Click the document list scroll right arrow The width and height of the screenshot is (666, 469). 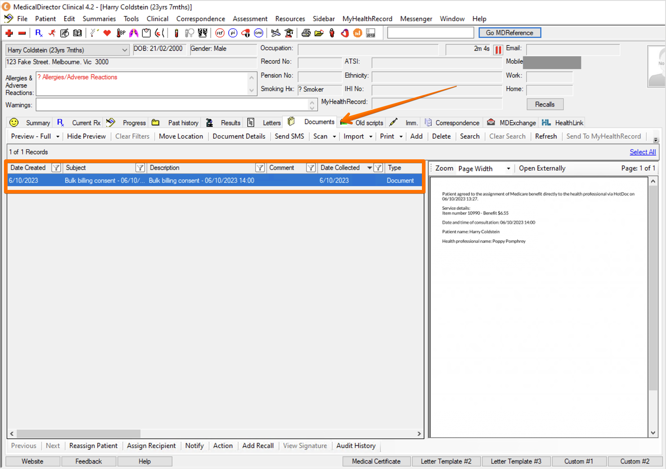(419, 434)
